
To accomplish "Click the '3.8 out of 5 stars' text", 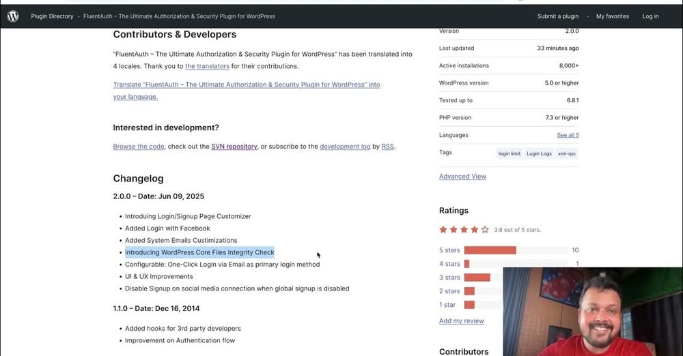I will (517, 230).
